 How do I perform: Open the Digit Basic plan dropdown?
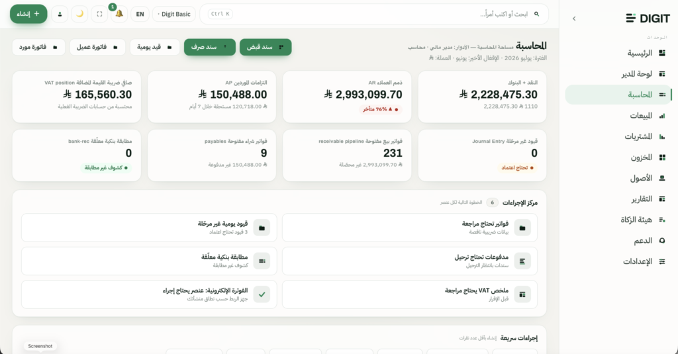pos(174,14)
